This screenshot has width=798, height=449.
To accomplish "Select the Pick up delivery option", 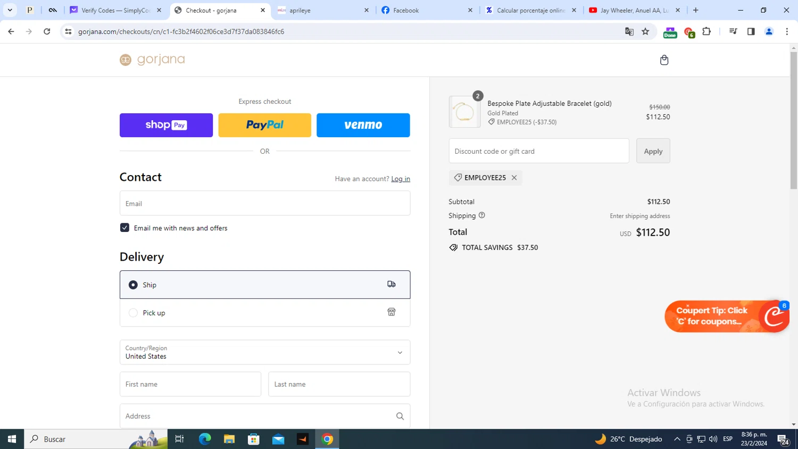I will coord(265,313).
